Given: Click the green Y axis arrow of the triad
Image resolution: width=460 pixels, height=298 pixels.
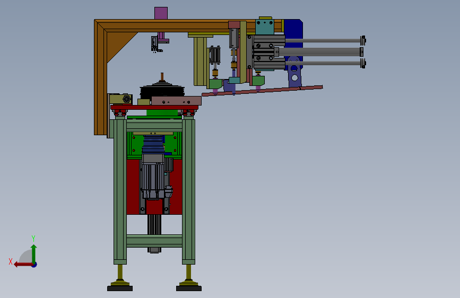Looking at the screenshot, I should click(34, 253).
